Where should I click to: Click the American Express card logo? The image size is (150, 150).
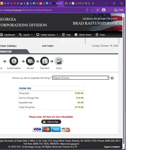56,129
